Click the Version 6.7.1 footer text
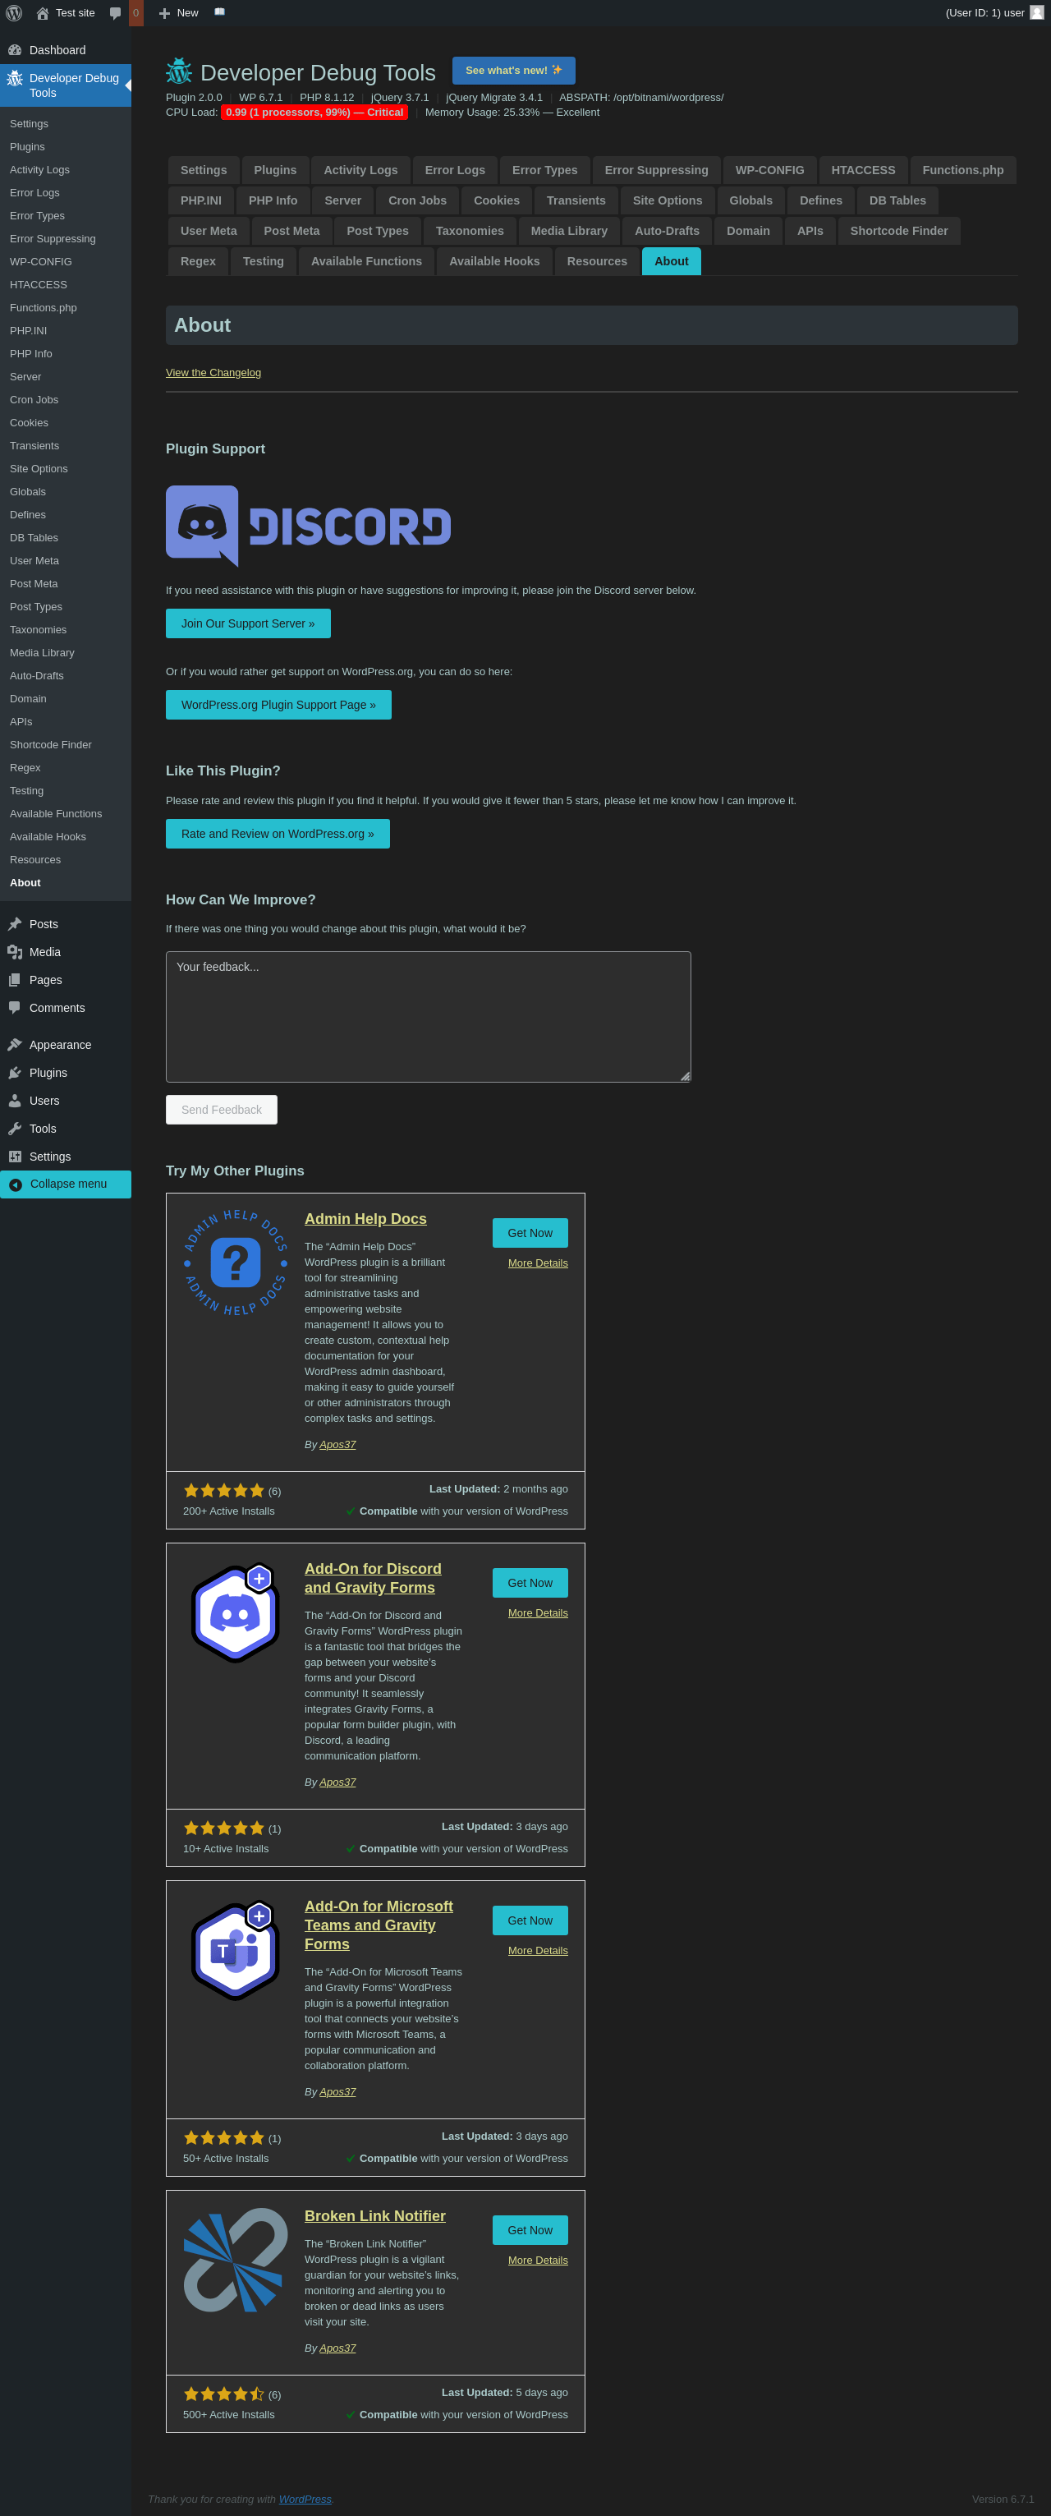The height and width of the screenshot is (2516, 1051). pos(1003,2500)
